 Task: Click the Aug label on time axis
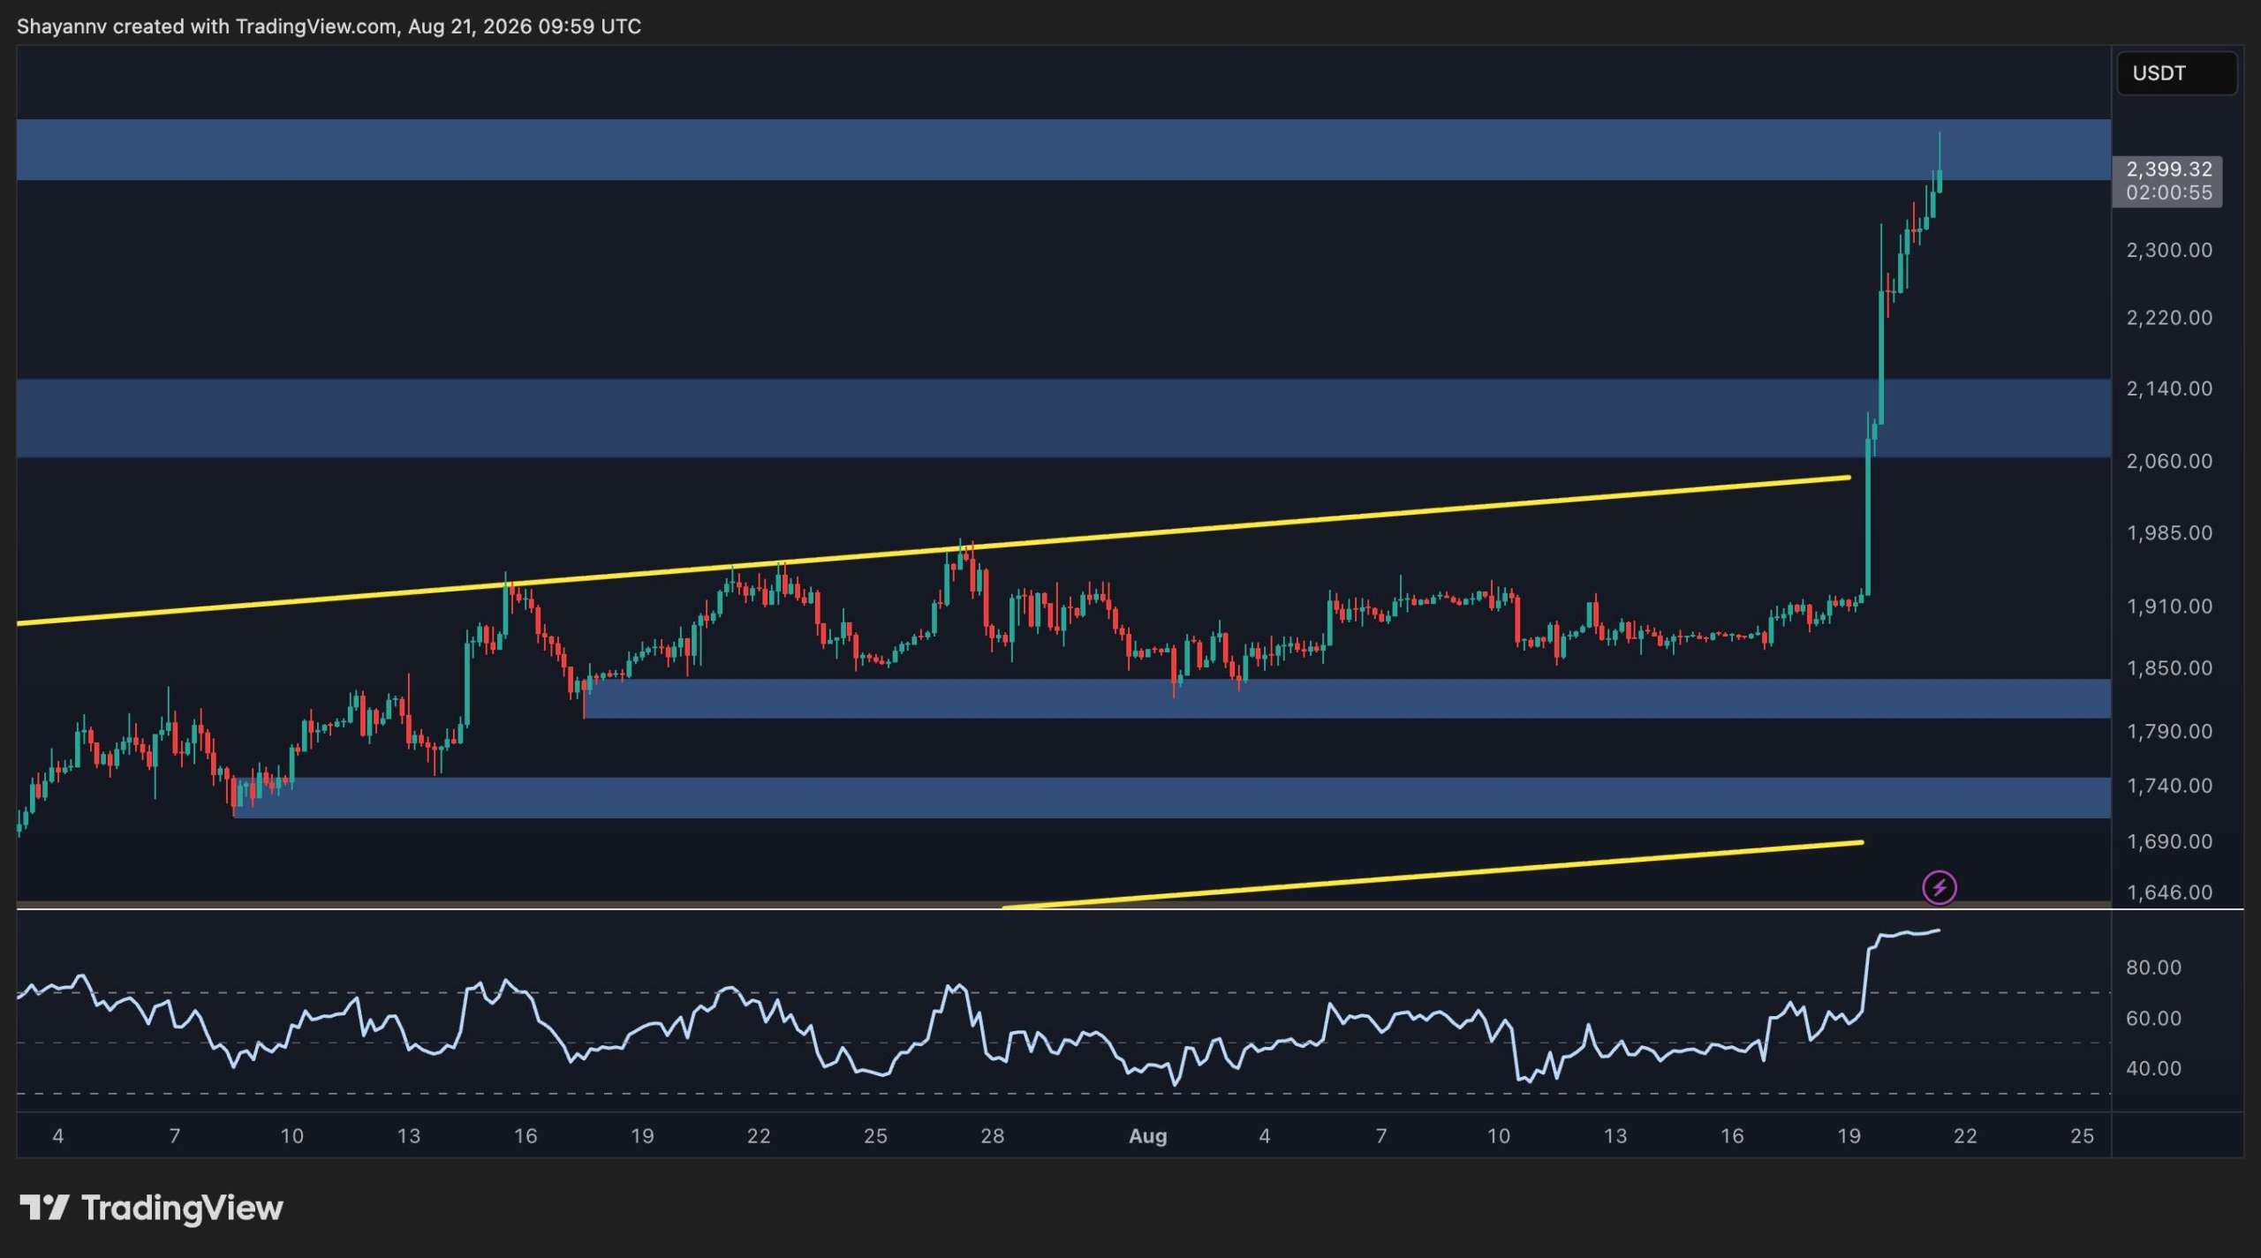1147,1136
